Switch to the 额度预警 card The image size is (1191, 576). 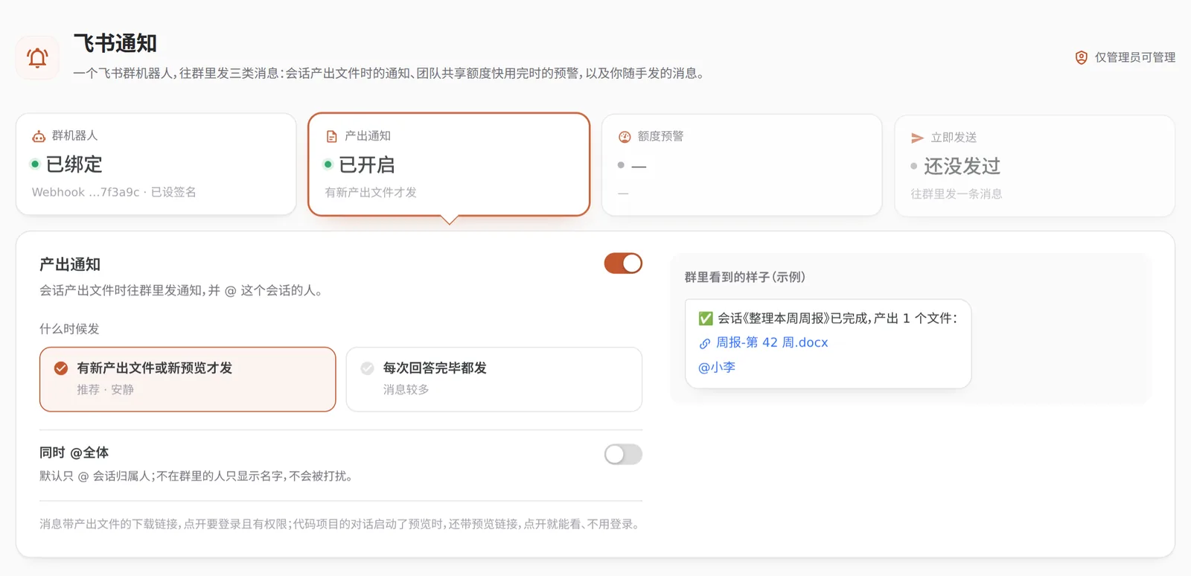tap(741, 164)
